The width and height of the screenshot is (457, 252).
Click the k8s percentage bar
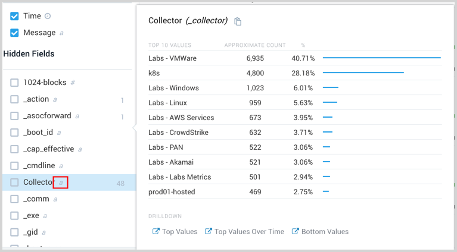coord(363,73)
